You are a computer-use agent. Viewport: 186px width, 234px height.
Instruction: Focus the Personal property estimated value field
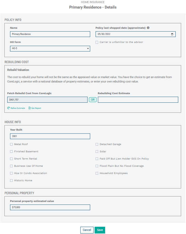coord(50,207)
